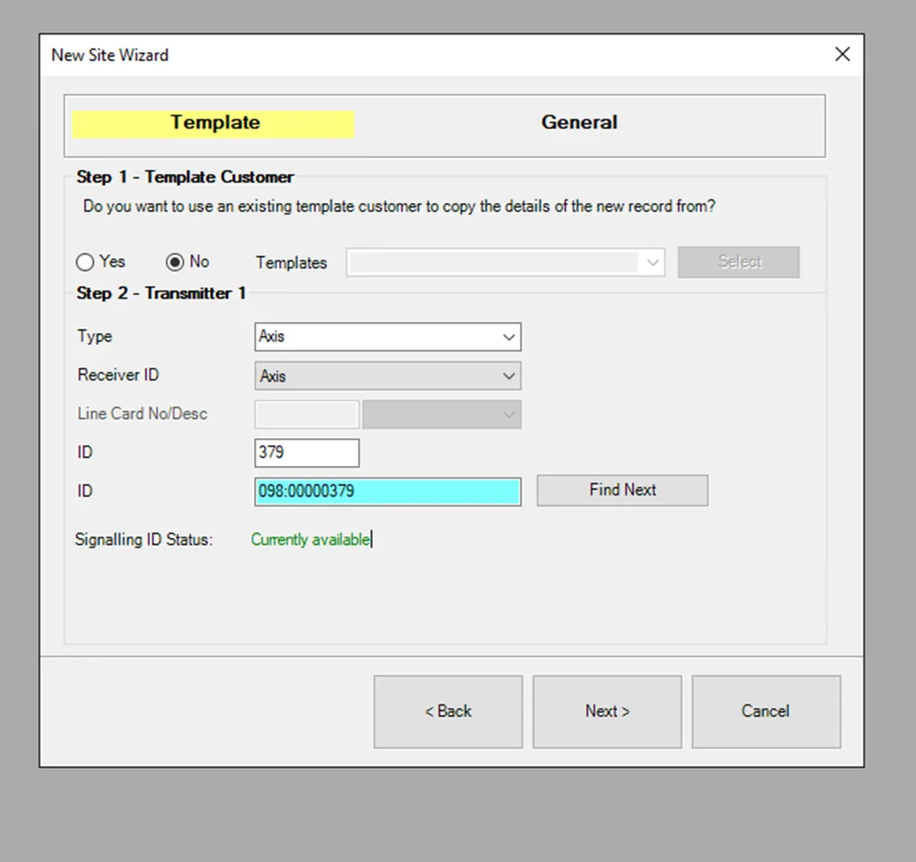This screenshot has width=916, height=862.
Task: Click the disabled Select button
Action: pyautogui.click(x=739, y=262)
